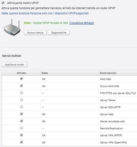Disable the Server sicurezza web checkbox
137x147 pixels.
point(22,121)
